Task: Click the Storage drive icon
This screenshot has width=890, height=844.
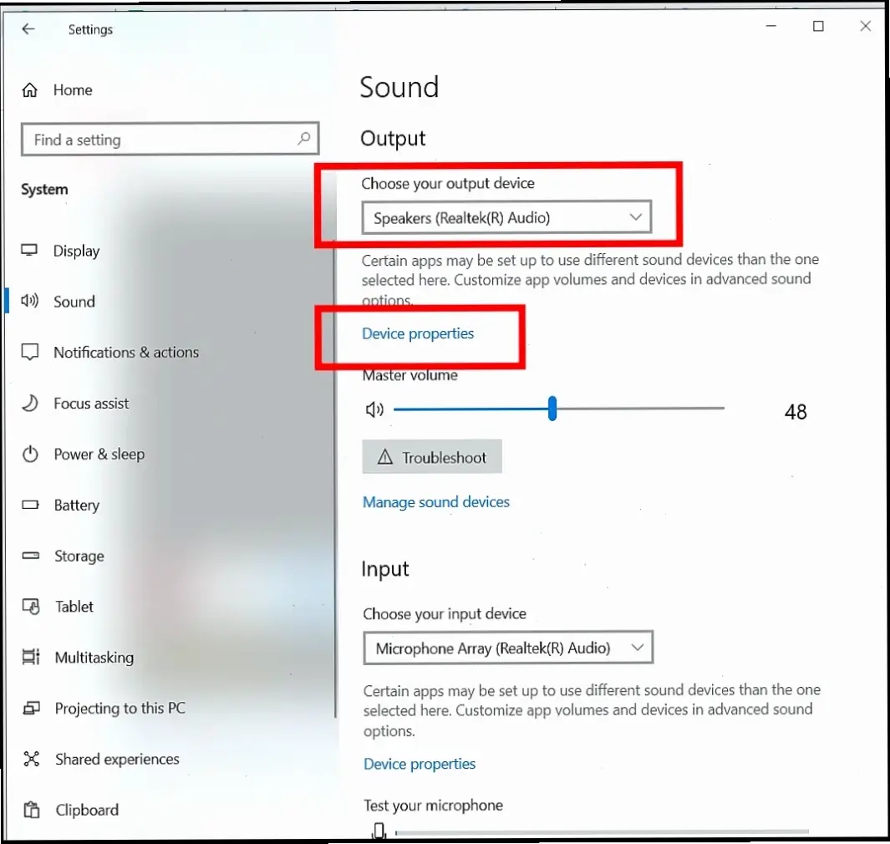Action: 31,556
